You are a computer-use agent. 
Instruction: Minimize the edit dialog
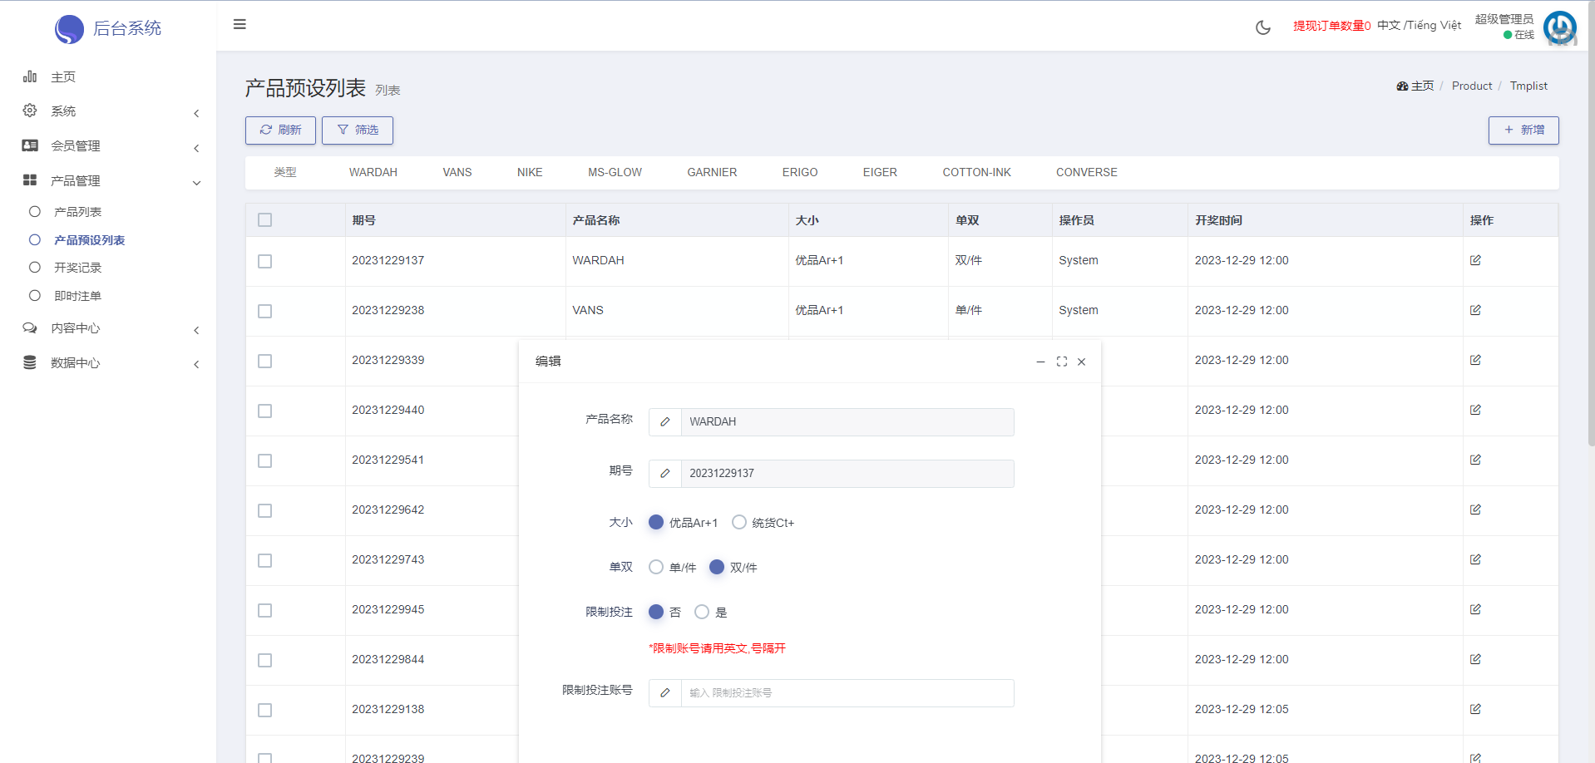[x=1040, y=362]
